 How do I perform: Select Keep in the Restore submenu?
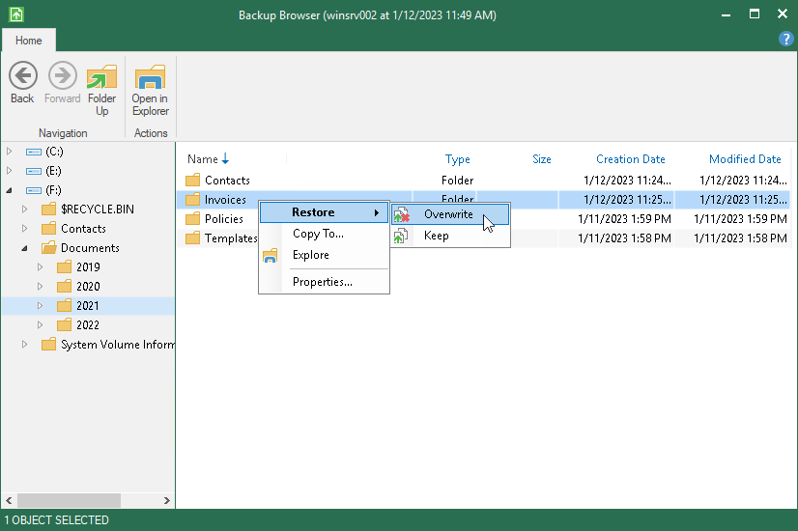click(x=450, y=236)
